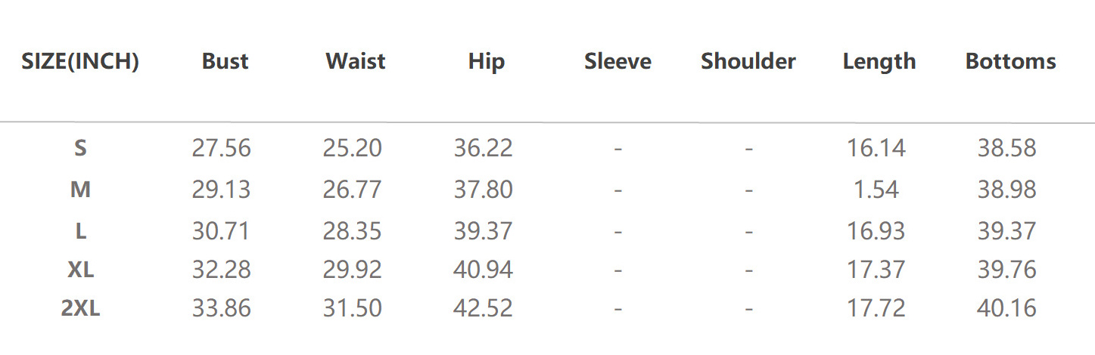The width and height of the screenshot is (1095, 355).
Task: Select the bust value 33.86
Action: [x=221, y=308]
